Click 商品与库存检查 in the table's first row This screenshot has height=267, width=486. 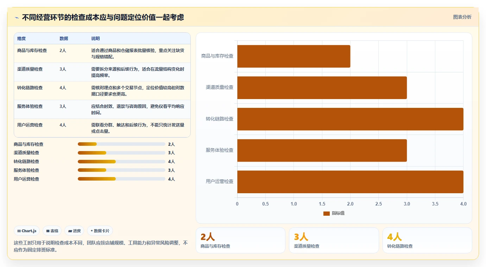[32, 51]
